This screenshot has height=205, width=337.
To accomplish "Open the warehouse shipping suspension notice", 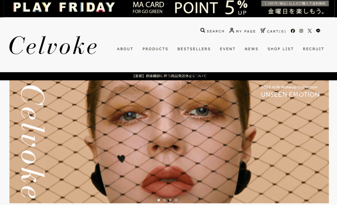I will point(169,76).
